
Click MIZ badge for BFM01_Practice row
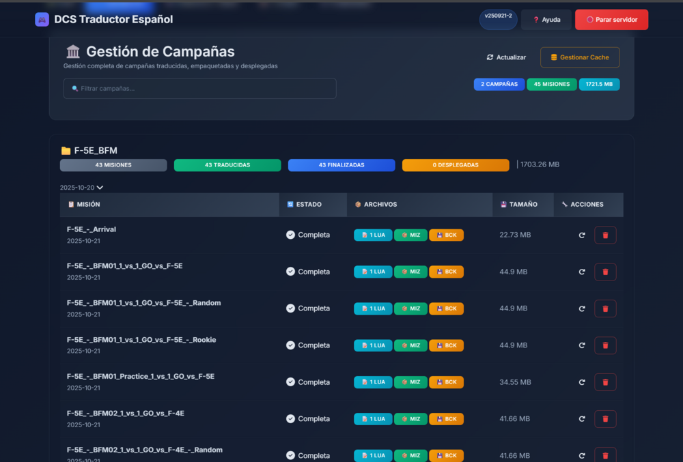[410, 382]
